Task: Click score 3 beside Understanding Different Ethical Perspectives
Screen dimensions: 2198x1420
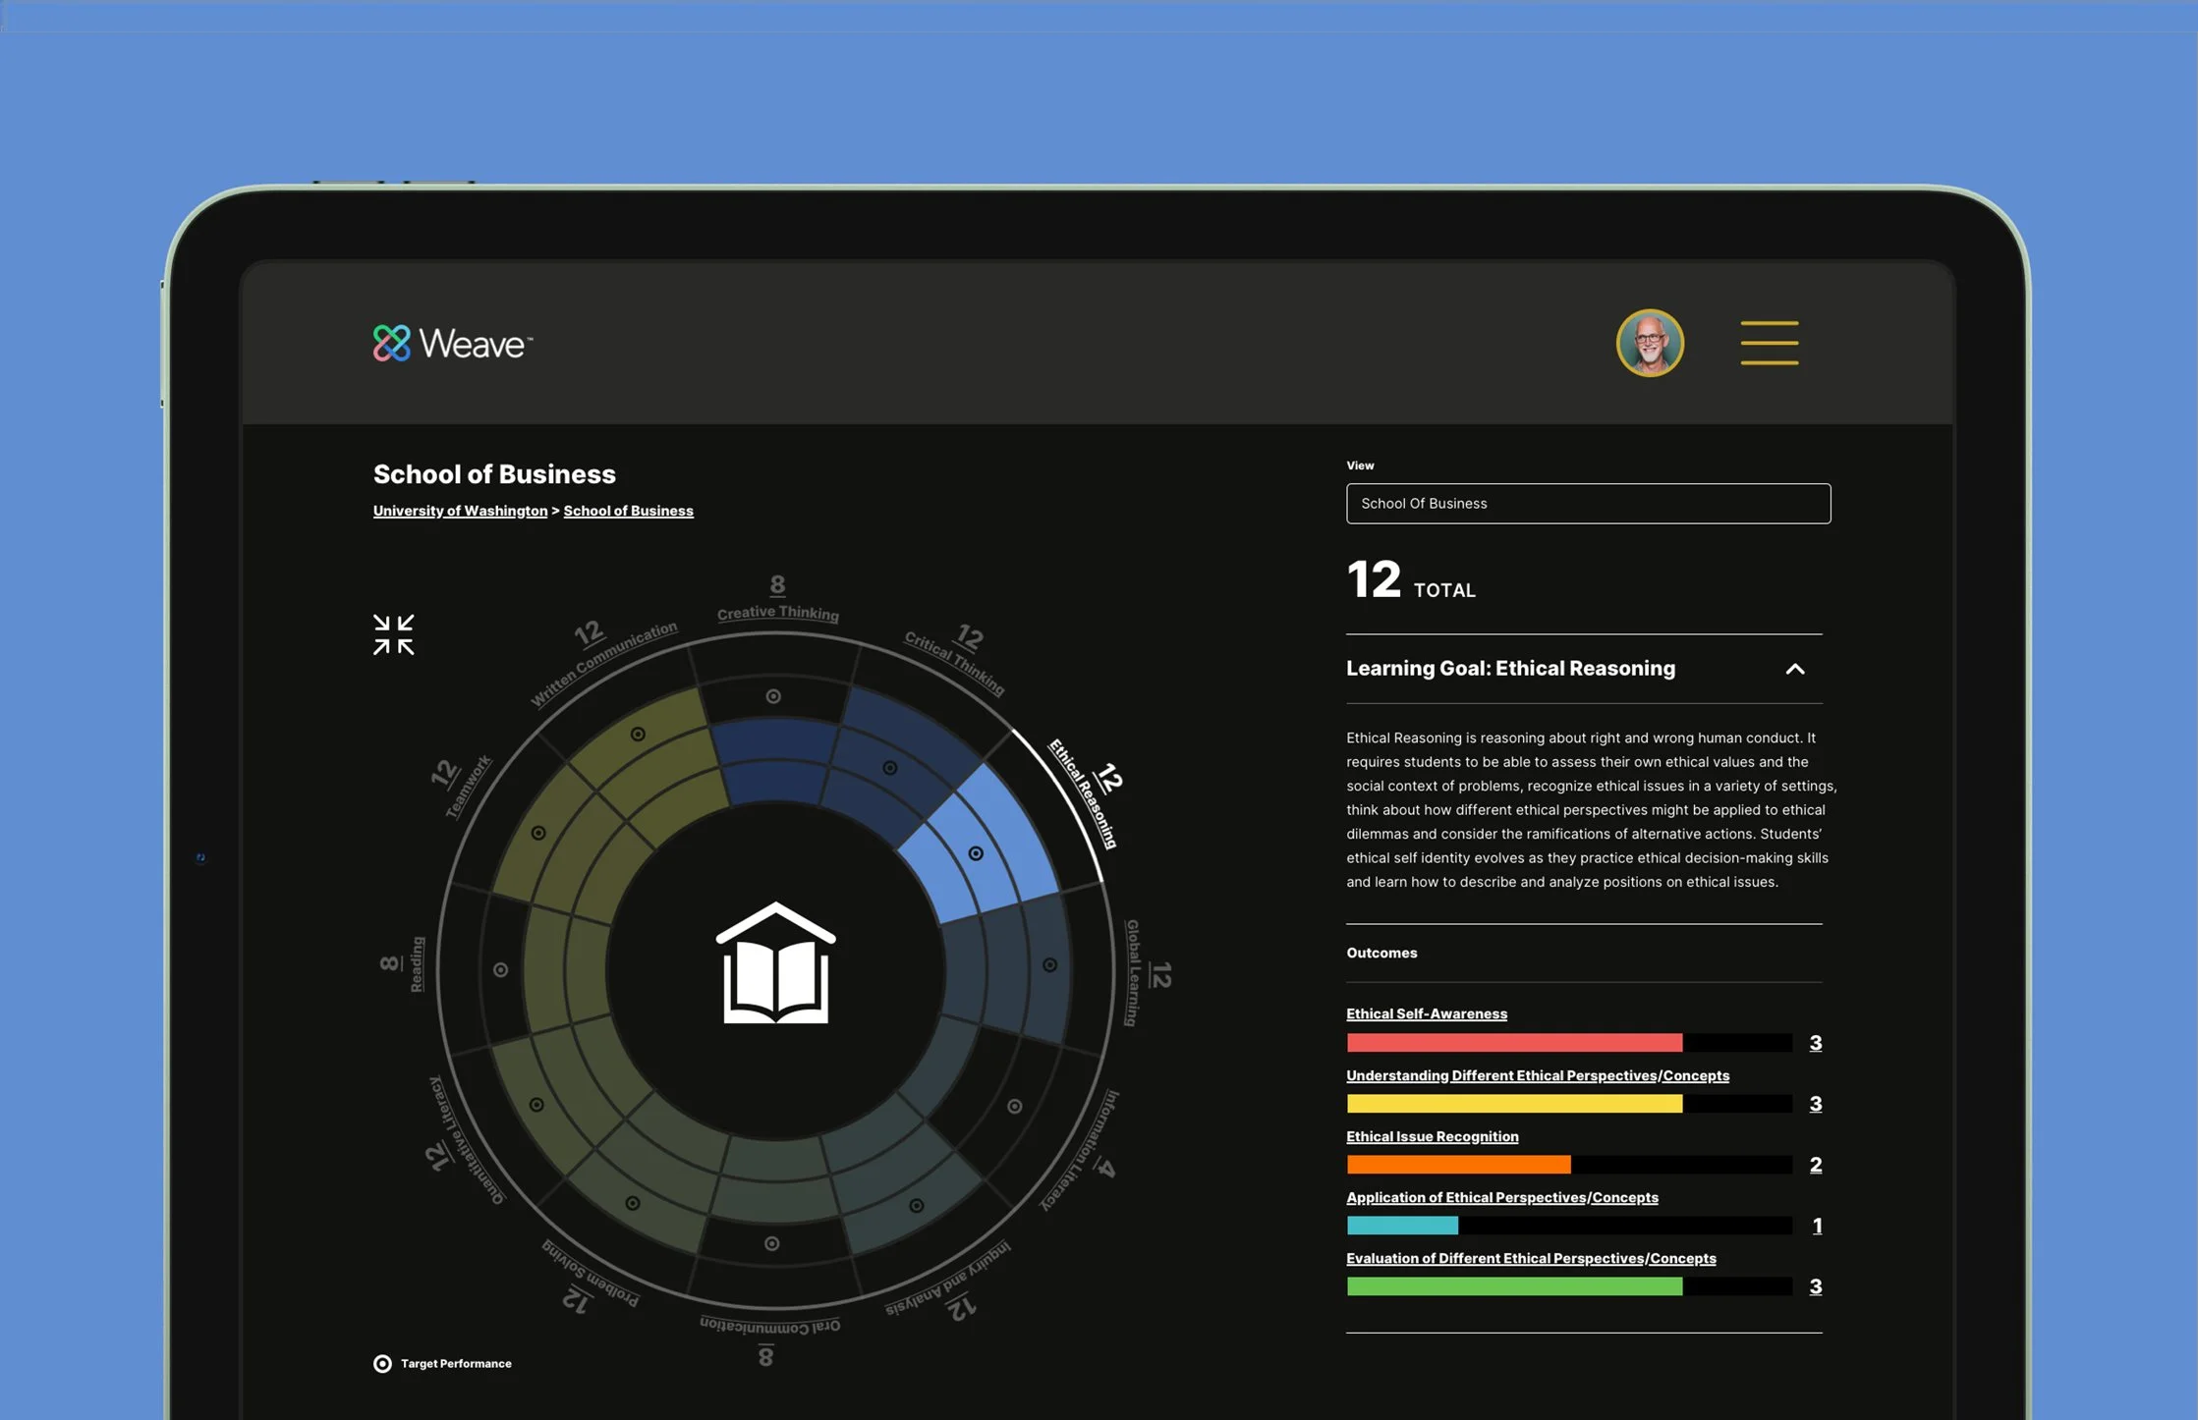Action: click(1816, 1104)
